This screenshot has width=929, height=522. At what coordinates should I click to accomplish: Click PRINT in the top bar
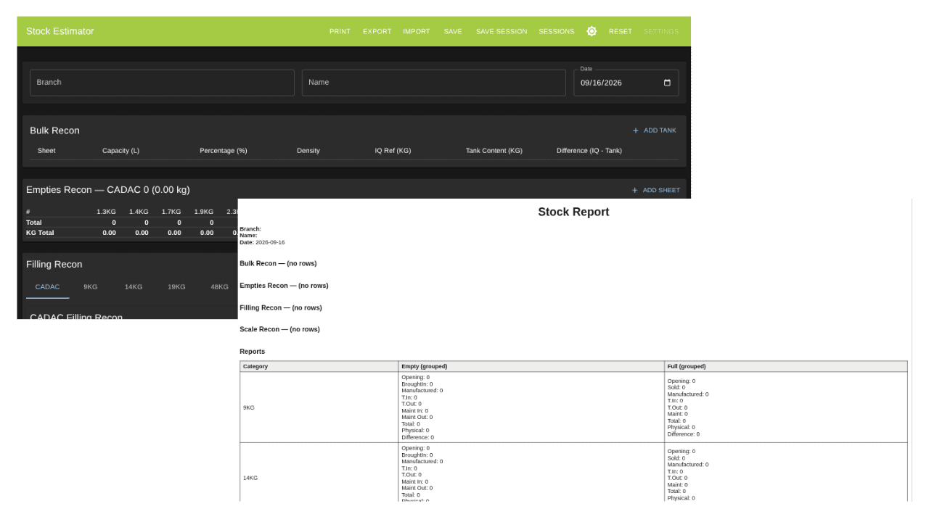coord(340,31)
